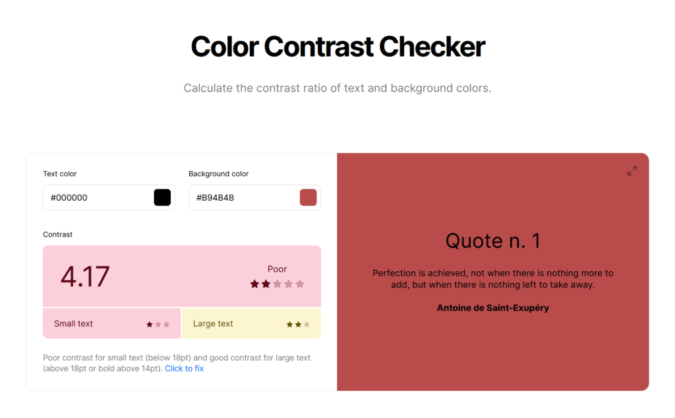
Task: Follow the "Click to fix" link
Action: (184, 369)
